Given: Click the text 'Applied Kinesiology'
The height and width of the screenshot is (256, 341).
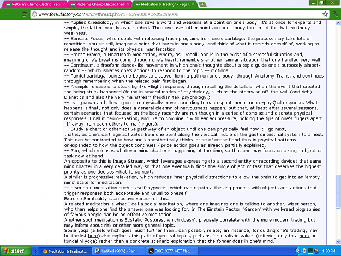Looking at the screenshot, I should (x=91, y=22).
